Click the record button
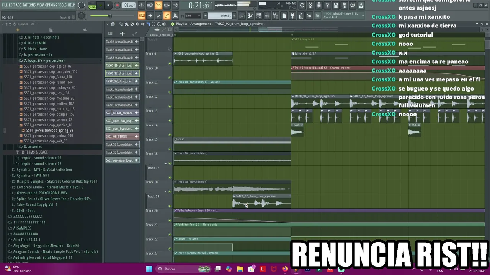 [117, 5]
